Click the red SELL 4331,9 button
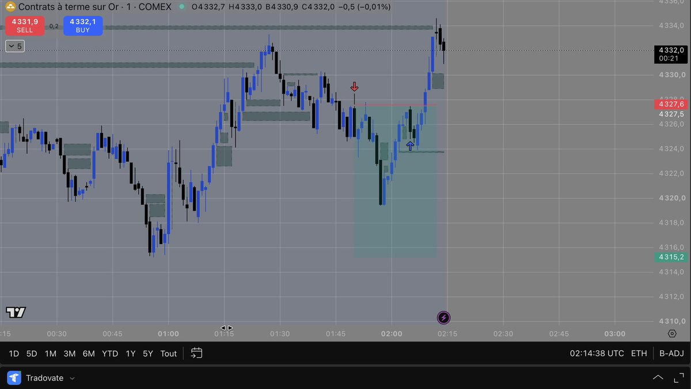Screen dimensions: 691x389 pos(25,26)
